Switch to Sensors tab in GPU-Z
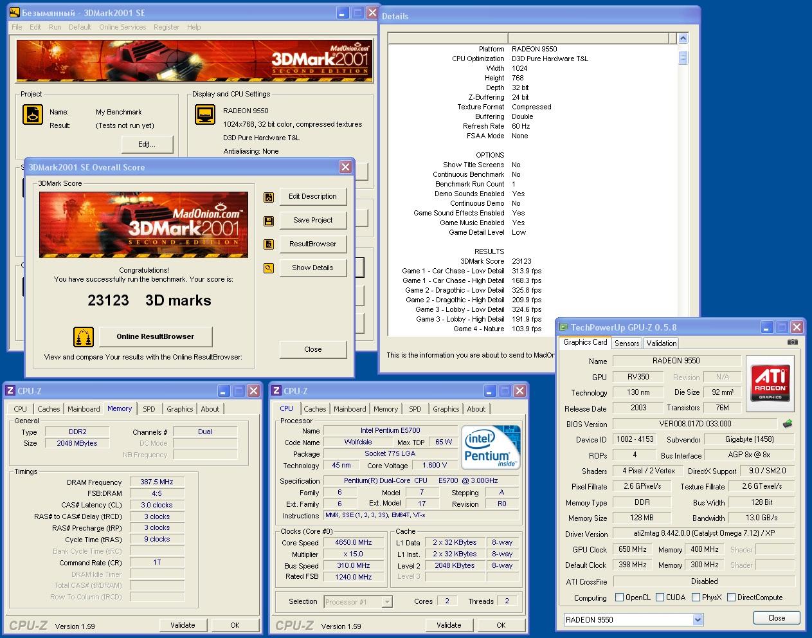The image size is (812, 638). tap(627, 343)
